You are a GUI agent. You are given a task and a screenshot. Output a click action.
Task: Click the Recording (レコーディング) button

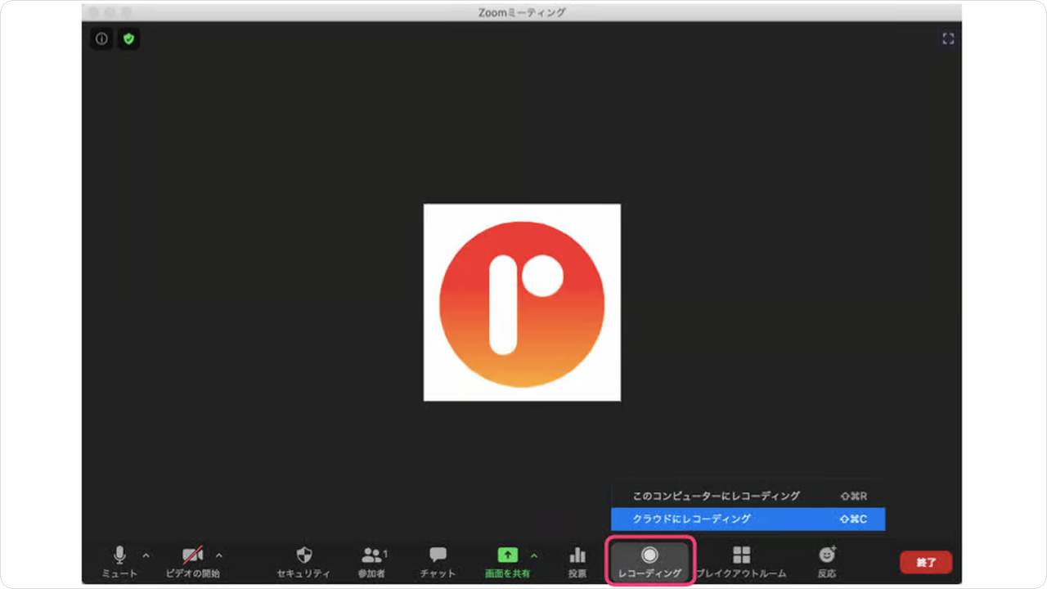[649, 561]
